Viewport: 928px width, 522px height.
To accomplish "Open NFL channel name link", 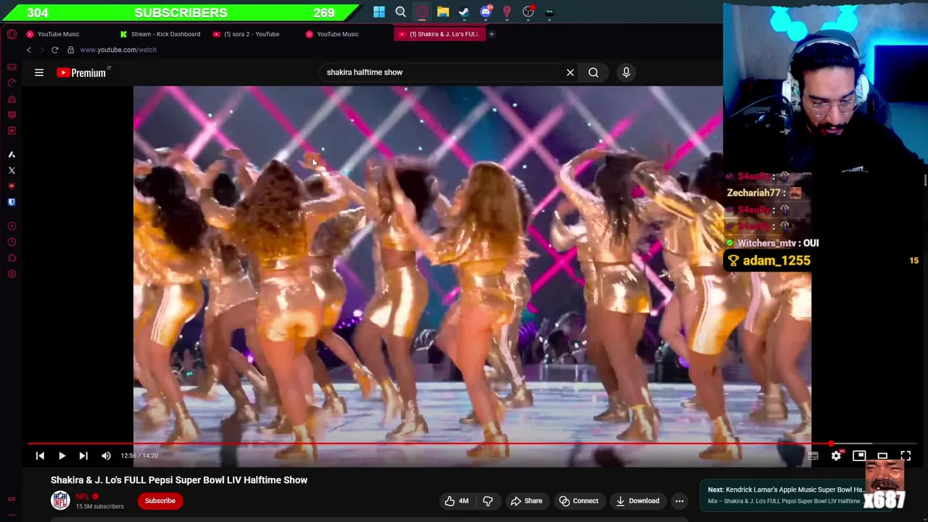I will pyautogui.click(x=83, y=497).
